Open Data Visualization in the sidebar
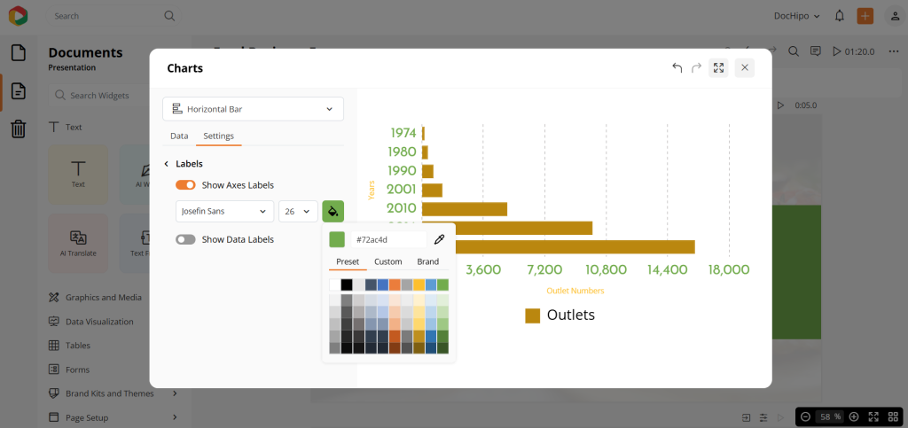This screenshot has height=428, width=908. (x=91, y=322)
